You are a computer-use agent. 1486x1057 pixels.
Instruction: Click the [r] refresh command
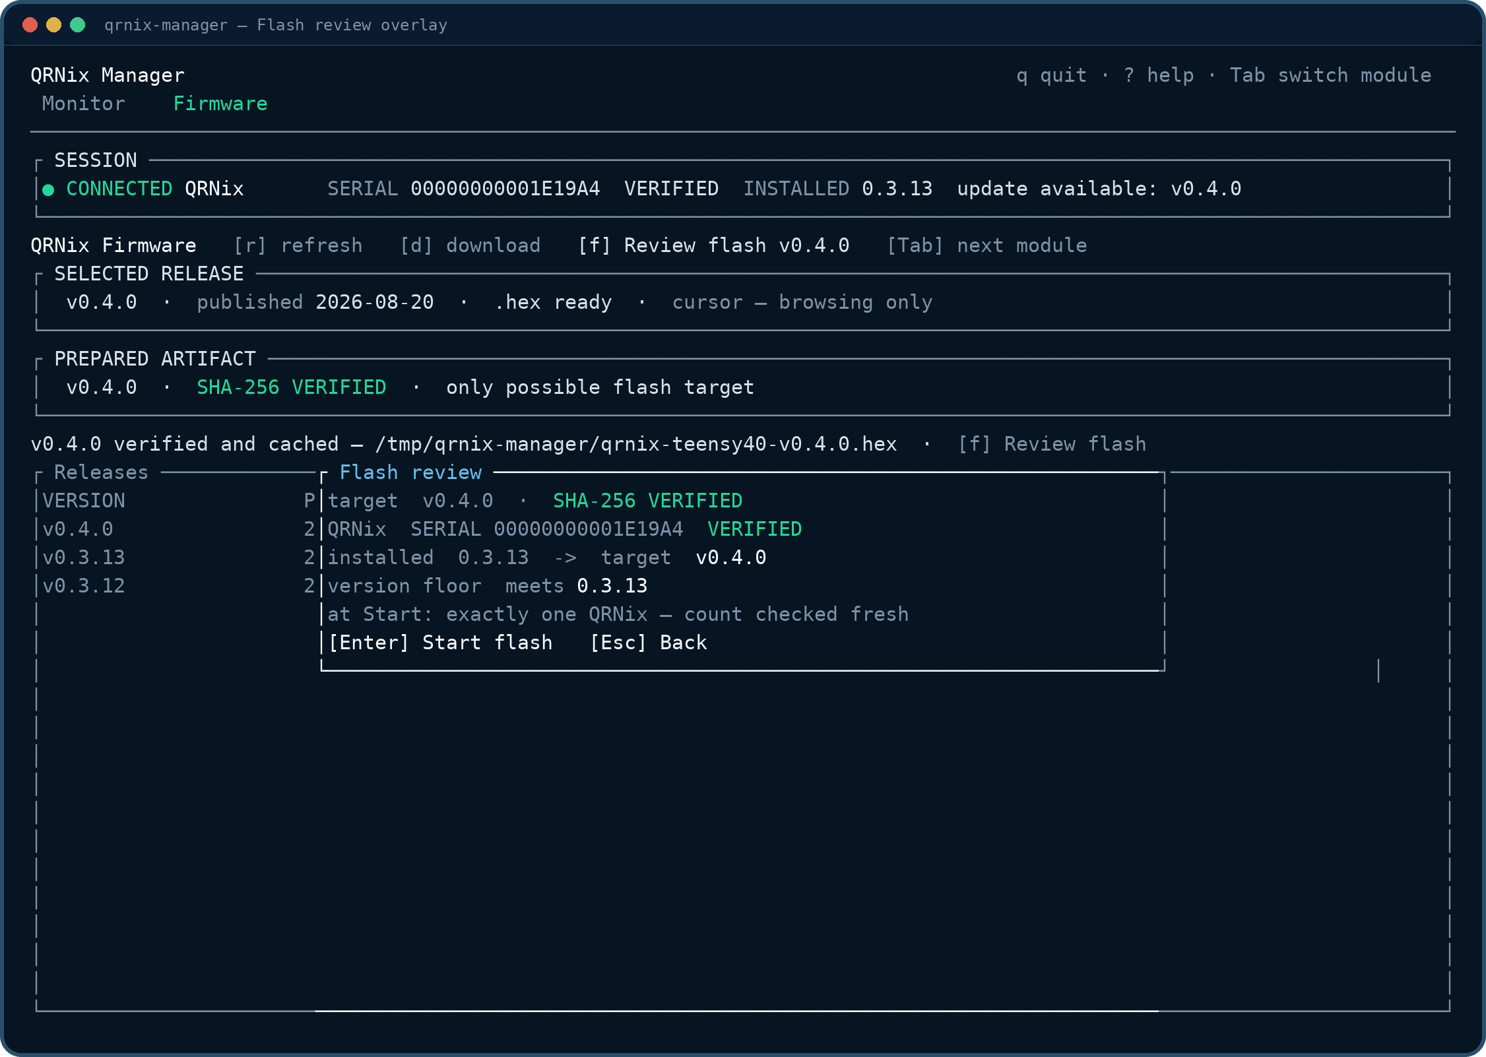298,245
